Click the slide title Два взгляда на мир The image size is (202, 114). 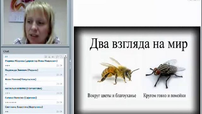[x=139, y=44]
